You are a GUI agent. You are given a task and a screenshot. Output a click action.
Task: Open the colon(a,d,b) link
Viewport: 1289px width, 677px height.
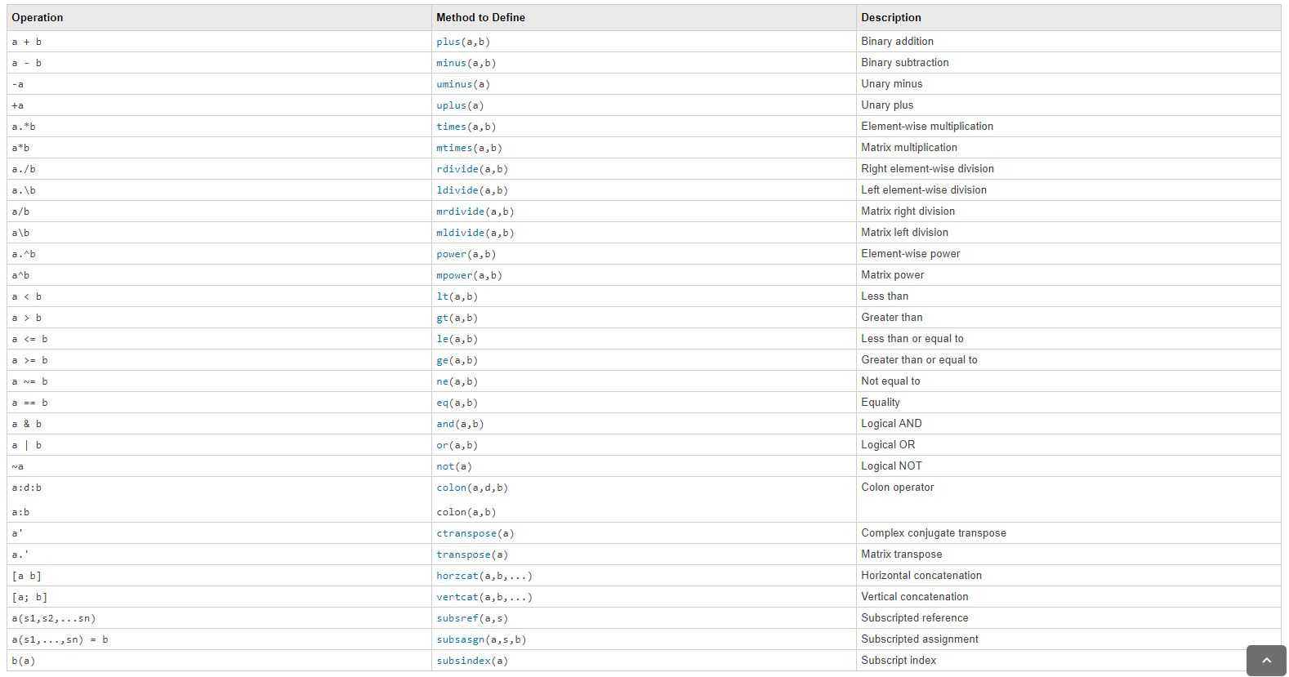pos(451,488)
